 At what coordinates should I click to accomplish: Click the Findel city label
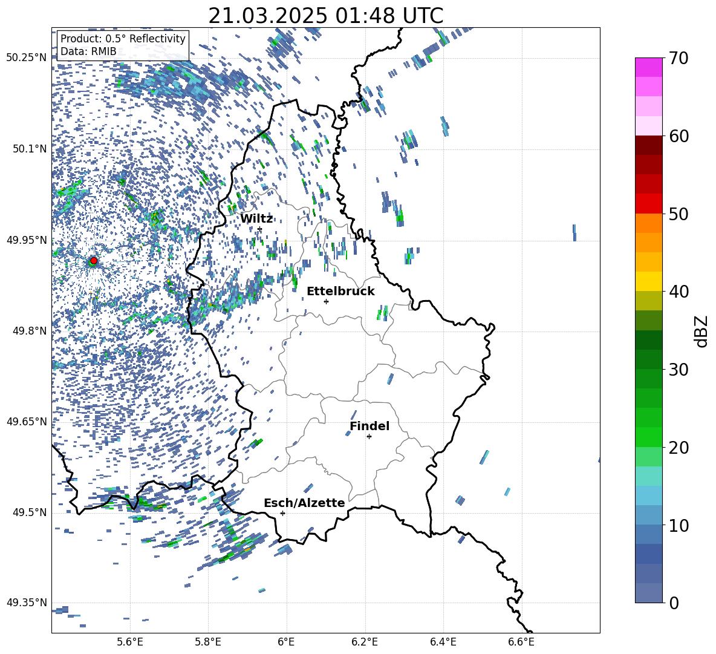pyautogui.click(x=369, y=426)
